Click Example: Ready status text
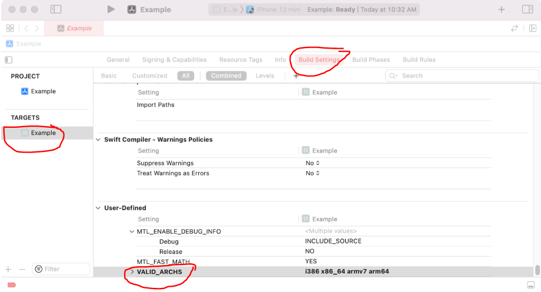Image resolution: width=541 pixels, height=292 pixels. [331, 9]
